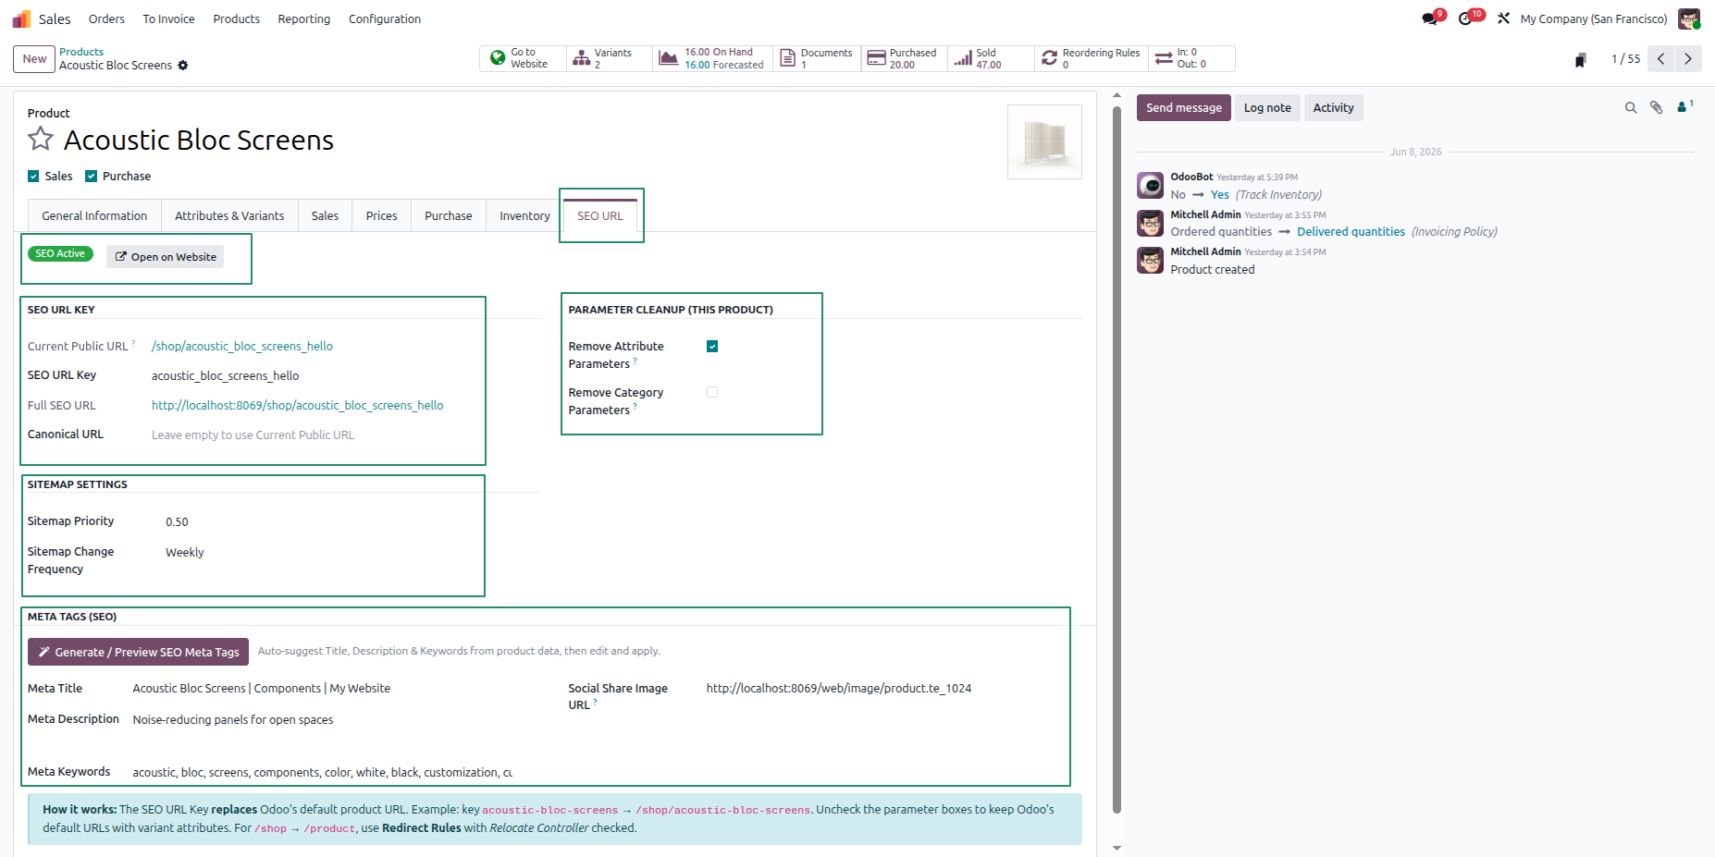Uncheck the Sales checkbox
Viewport: 1715px width, 857px height.
click(x=33, y=177)
